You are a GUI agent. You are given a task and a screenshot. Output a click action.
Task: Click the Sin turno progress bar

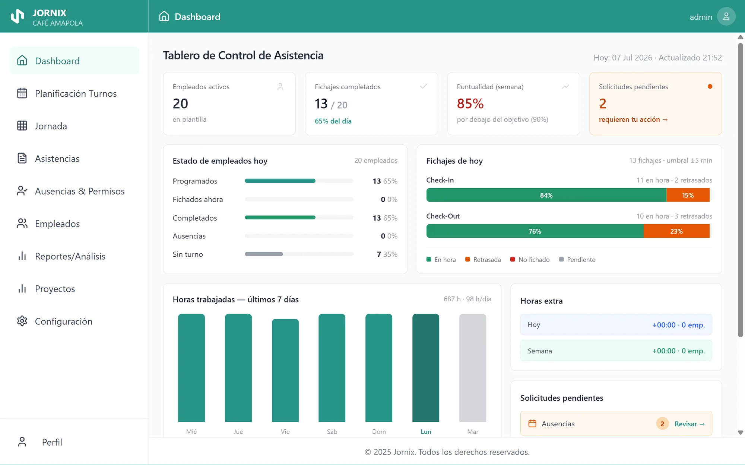pyautogui.click(x=299, y=254)
